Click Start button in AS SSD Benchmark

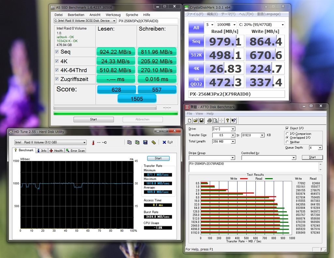(x=94, y=119)
